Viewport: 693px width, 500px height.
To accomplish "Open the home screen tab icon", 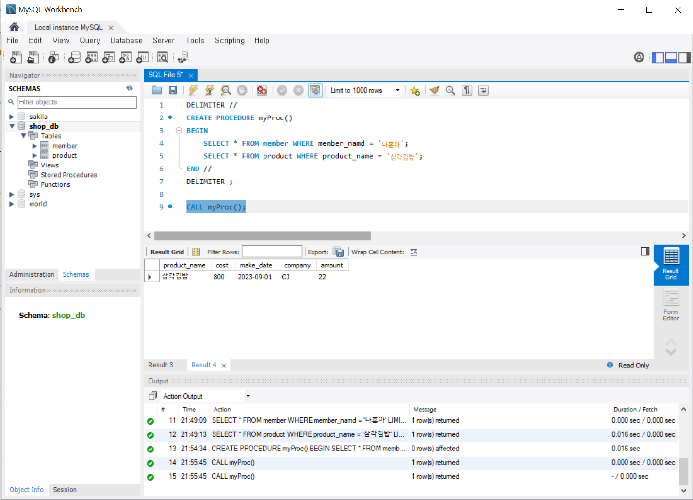I will [x=14, y=27].
